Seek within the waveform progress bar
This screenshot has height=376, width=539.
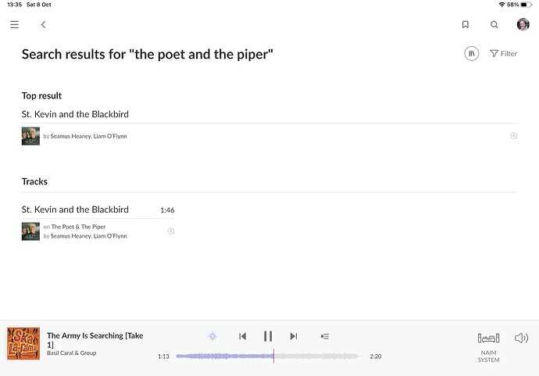[268, 356]
